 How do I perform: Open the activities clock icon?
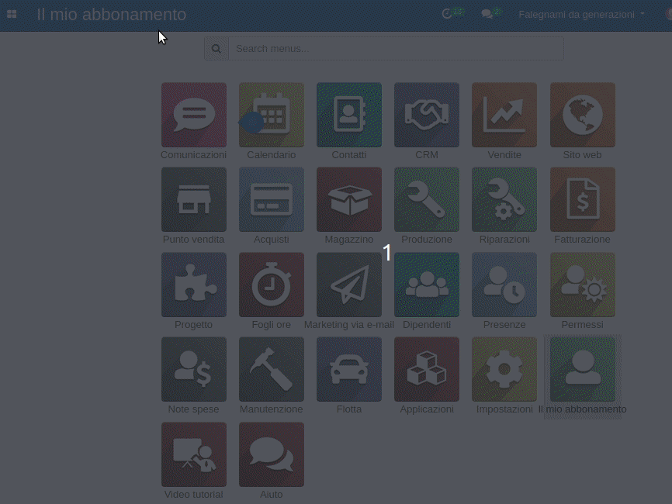click(447, 14)
